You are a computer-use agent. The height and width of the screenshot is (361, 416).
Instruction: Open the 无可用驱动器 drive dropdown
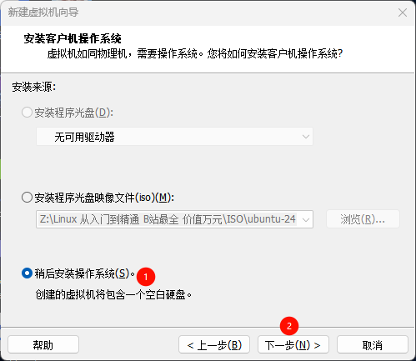coord(174,137)
